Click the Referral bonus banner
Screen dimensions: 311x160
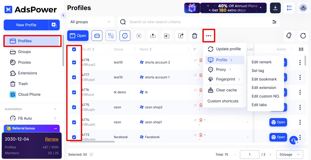[x=31, y=128]
